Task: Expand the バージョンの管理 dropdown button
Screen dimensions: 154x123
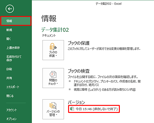Action: pos(53,109)
